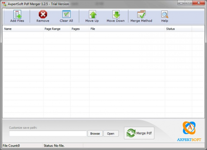Click the Browse button for the save path
This screenshot has height=150, width=207.
click(95, 133)
